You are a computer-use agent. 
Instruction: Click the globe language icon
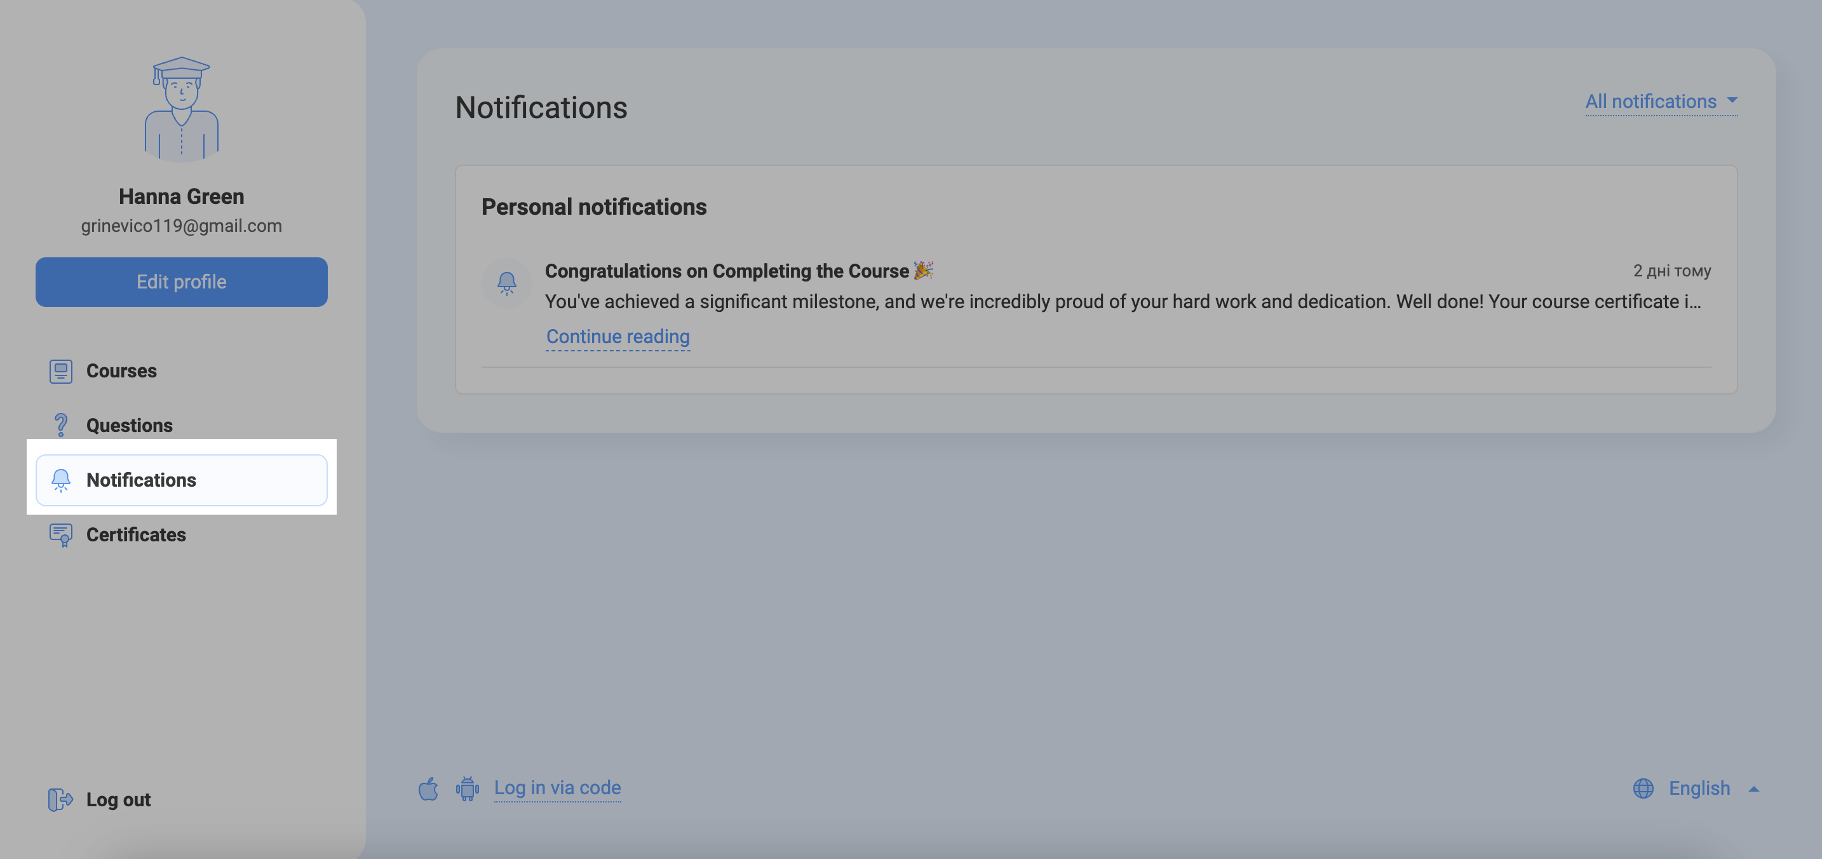coord(1643,788)
